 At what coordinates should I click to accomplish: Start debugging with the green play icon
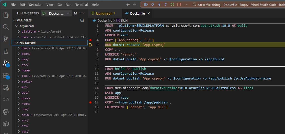click(44, 13)
